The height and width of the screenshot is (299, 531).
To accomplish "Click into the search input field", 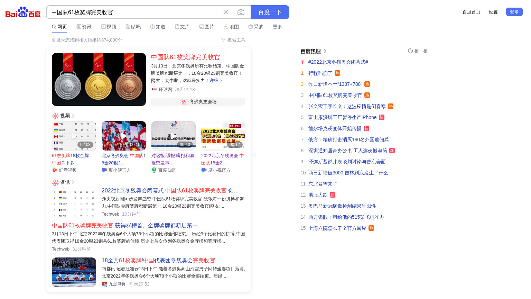I will [x=135, y=12].
